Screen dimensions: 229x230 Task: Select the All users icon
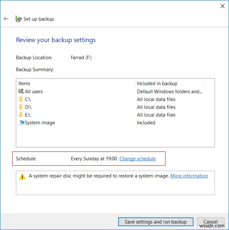(x=21, y=91)
